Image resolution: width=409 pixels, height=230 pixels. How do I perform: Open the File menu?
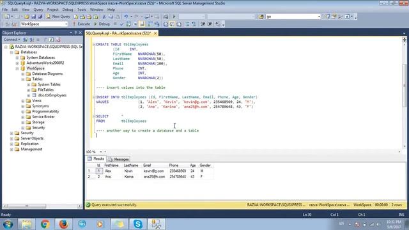pos(5,10)
